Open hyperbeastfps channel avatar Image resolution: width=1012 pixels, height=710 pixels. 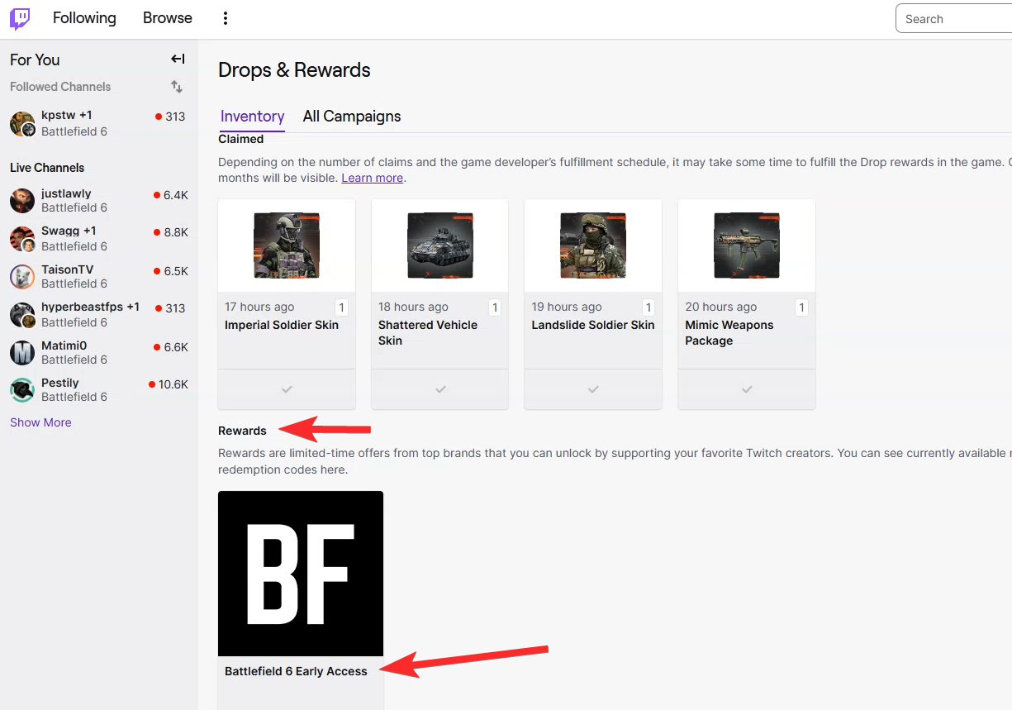[x=22, y=315]
